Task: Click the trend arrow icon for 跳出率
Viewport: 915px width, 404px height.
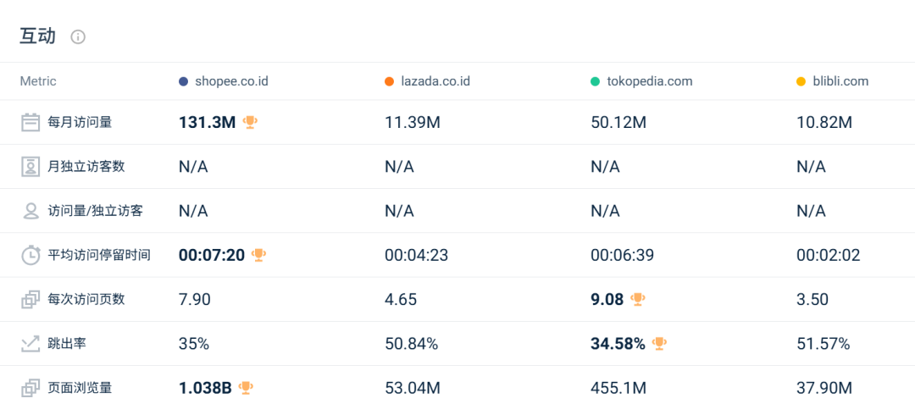Action: pyautogui.click(x=30, y=343)
